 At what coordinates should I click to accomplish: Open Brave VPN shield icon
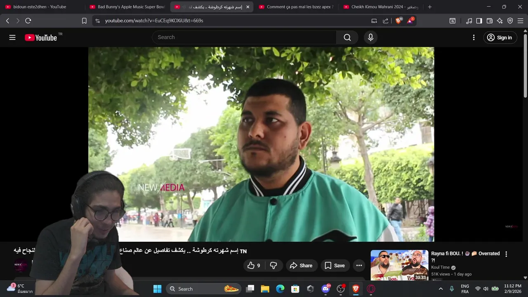510,21
